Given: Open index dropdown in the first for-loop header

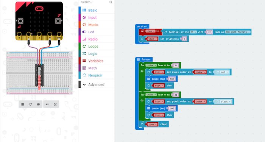Looking at the screenshot, I should click(151, 65).
